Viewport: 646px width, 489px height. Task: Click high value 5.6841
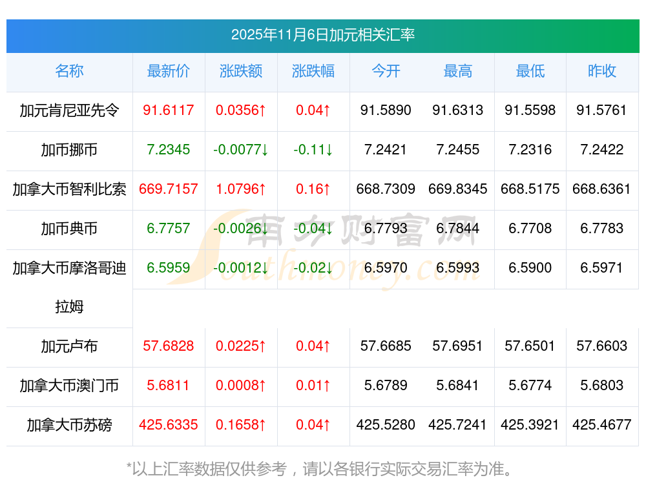(x=458, y=386)
